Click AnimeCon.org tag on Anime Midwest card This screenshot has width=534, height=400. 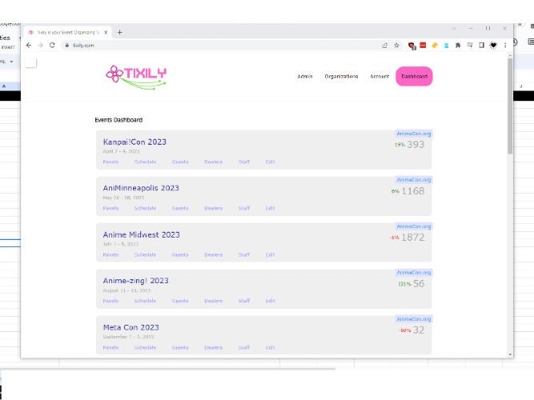414,226
